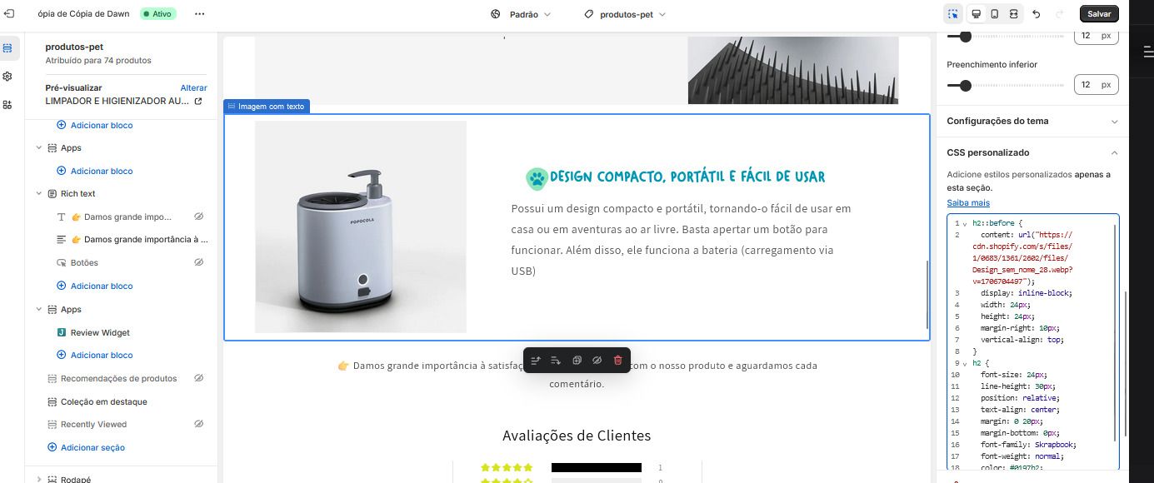This screenshot has width=1154, height=483.
Task: Click the Preenchimento inferior slider handle
Action: pos(966,85)
